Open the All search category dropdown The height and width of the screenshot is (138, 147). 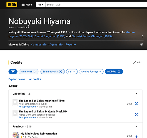[41, 5]
